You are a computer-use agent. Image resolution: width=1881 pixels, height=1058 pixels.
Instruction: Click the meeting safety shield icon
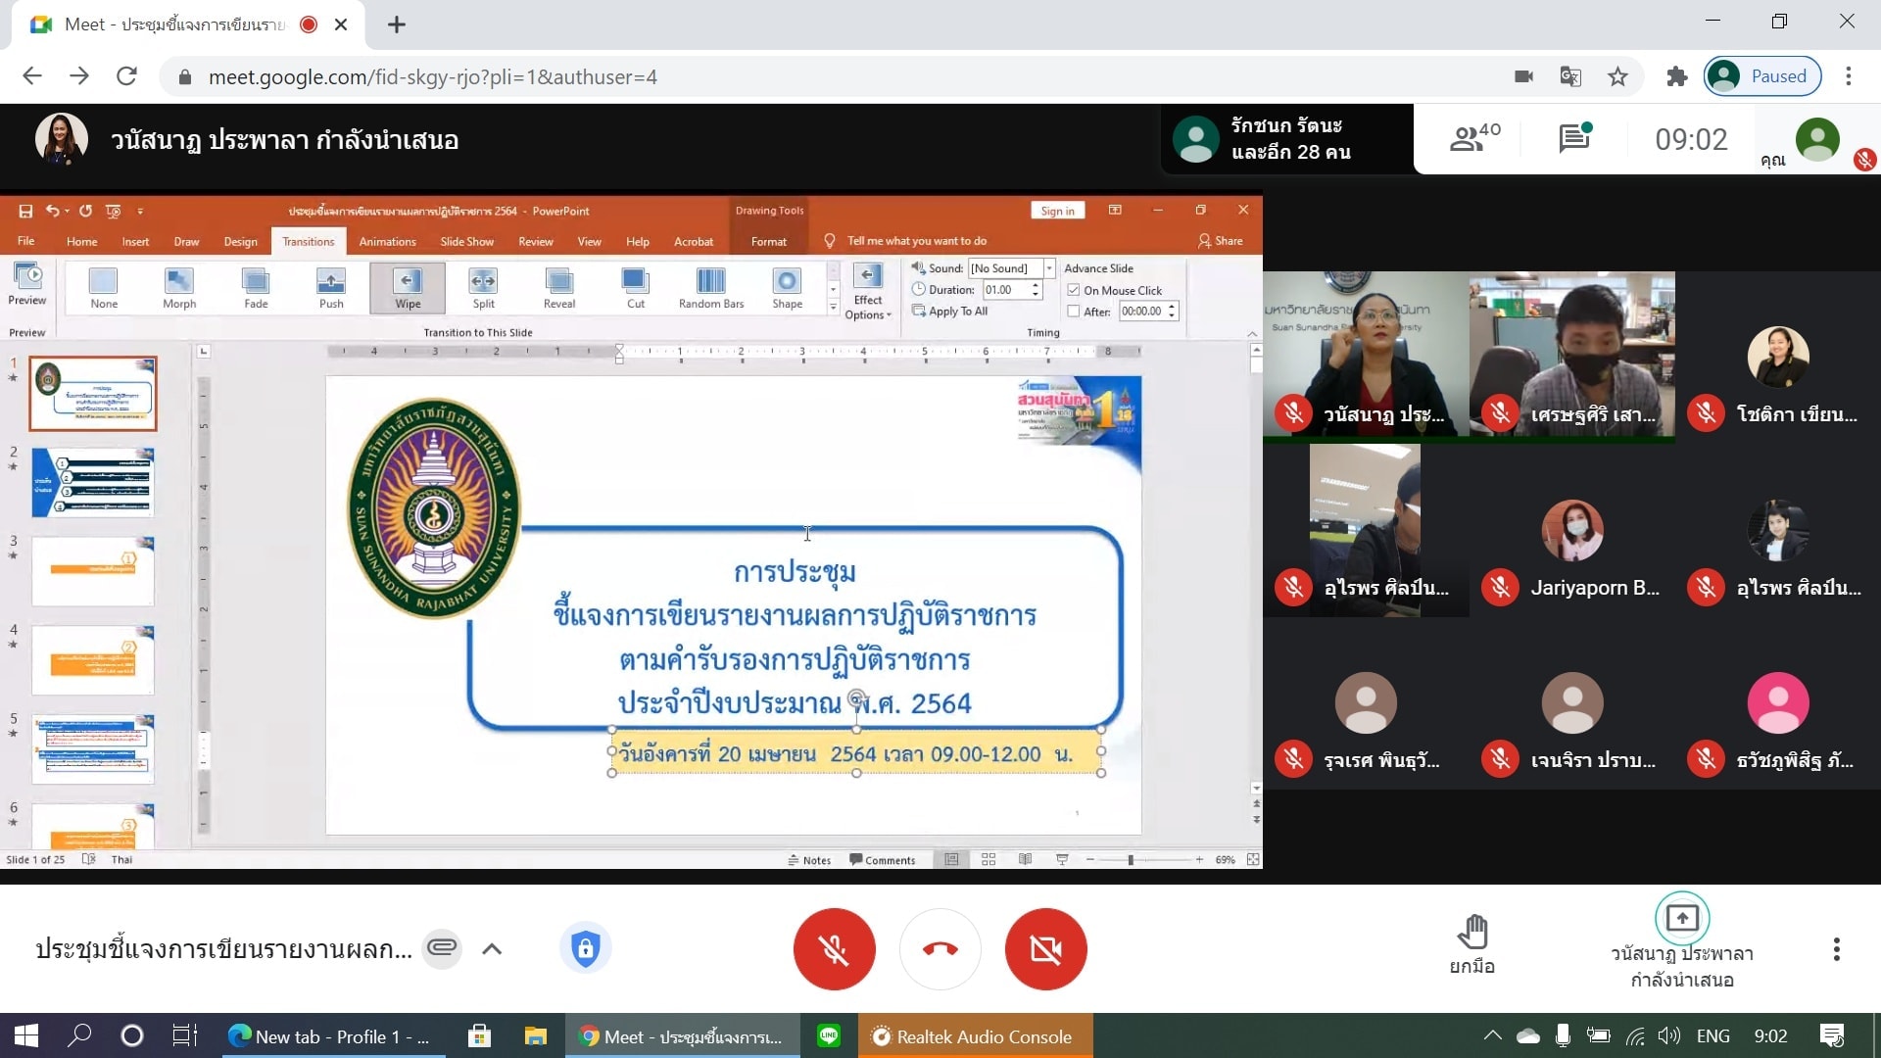pyautogui.click(x=585, y=948)
